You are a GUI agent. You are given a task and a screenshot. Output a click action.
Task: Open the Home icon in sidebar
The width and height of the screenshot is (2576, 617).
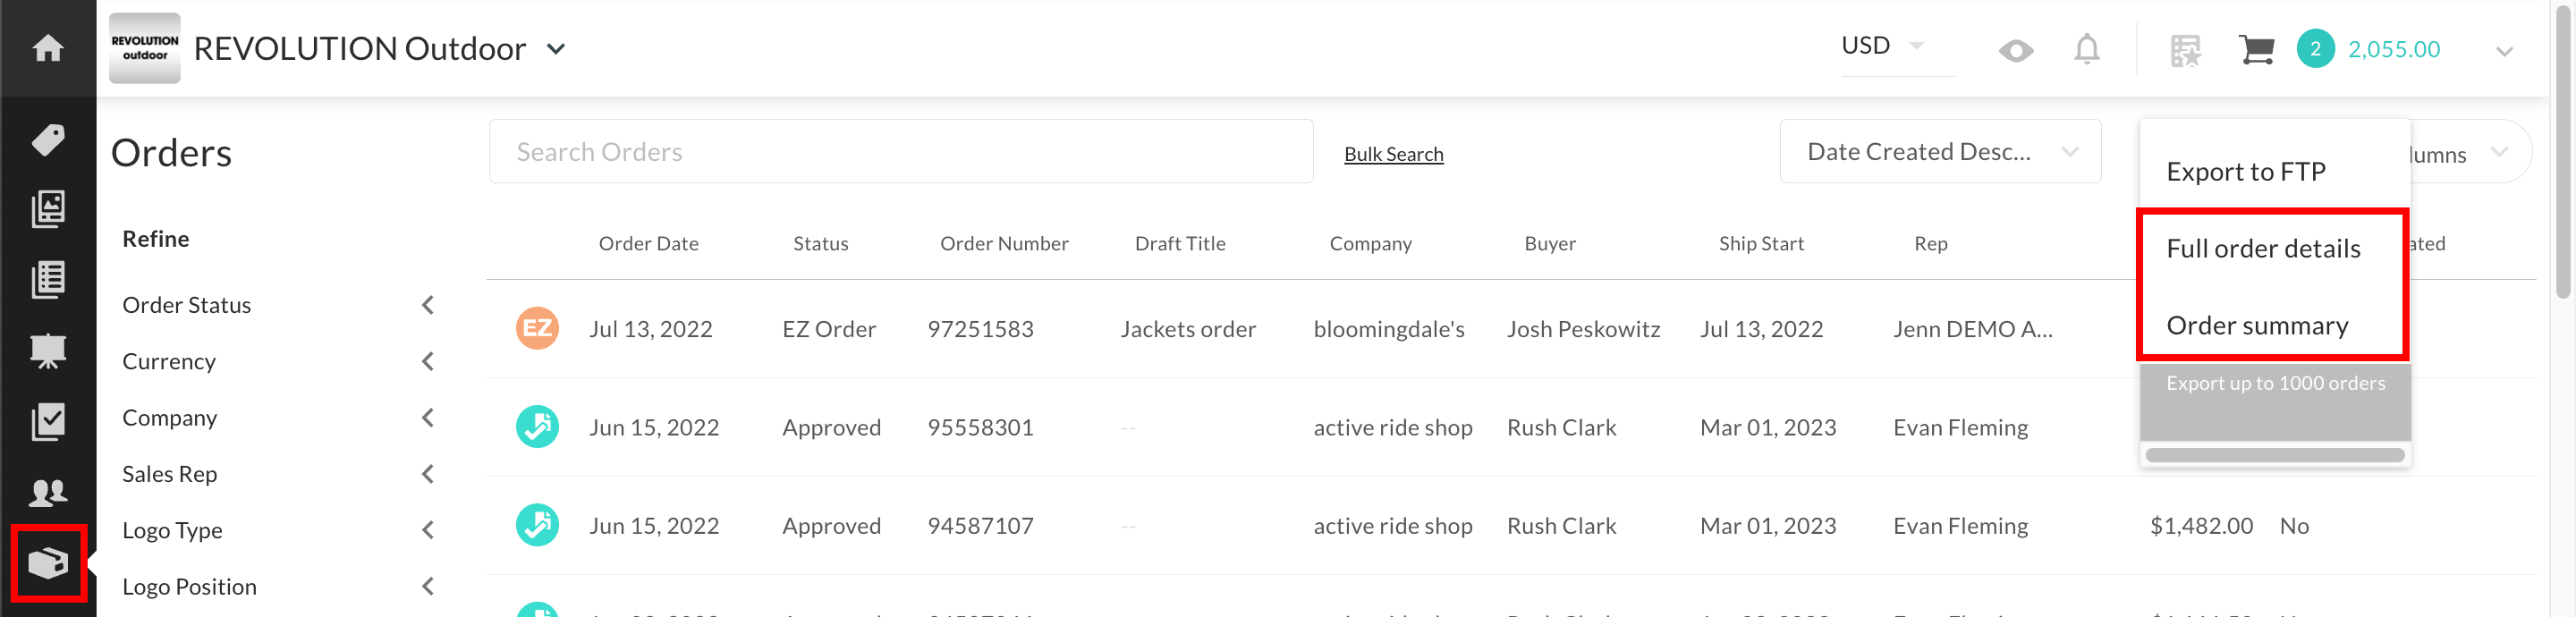(x=48, y=48)
